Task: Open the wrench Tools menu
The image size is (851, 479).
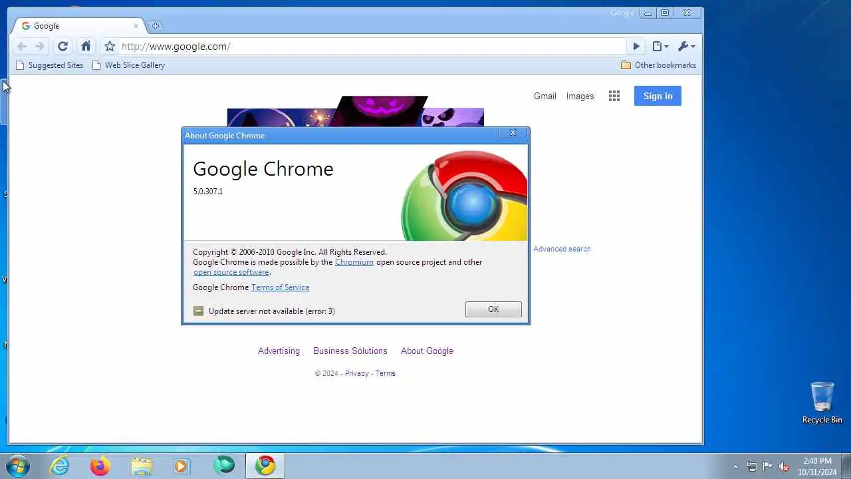Action: (686, 47)
